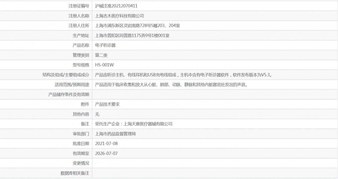The width and height of the screenshot is (338, 179).
Task: Click the 适用范围/预期用途 label
Action: pyautogui.click(x=72, y=85)
